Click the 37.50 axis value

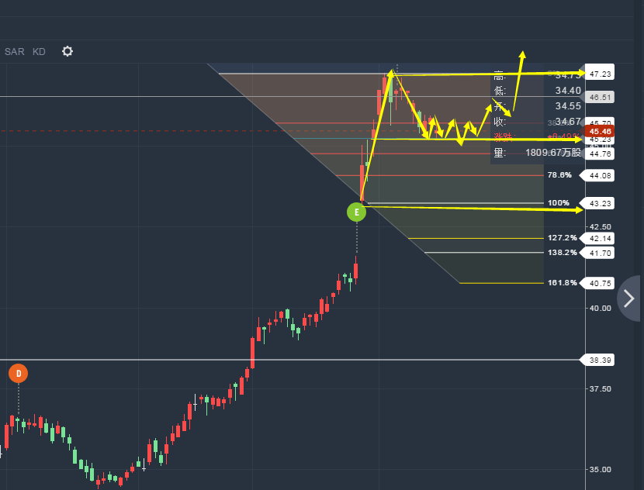(x=600, y=389)
